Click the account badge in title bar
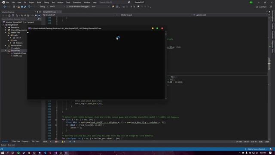Image resolution: width=275 pixels, height=155 pixels. click(251, 2)
